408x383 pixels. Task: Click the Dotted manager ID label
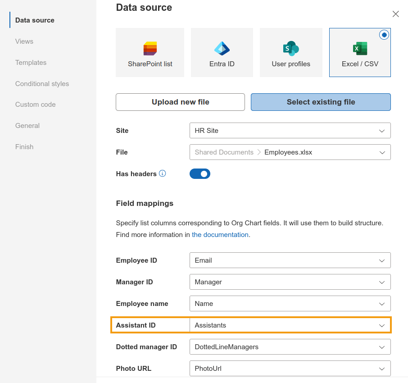(x=146, y=347)
